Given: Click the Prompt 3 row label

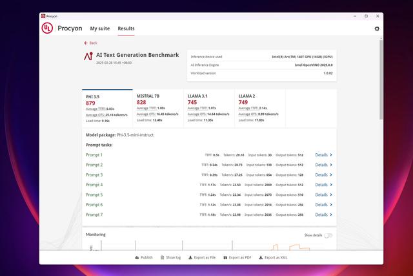Looking at the screenshot, I should point(94,175).
